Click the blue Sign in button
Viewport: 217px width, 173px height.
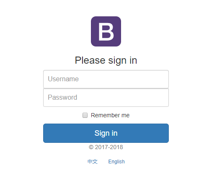106,133
